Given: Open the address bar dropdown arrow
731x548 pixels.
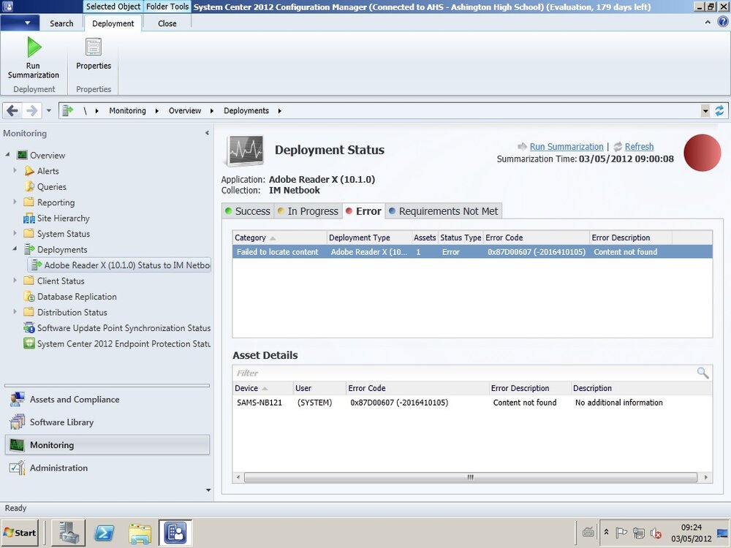Looking at the screenshot, I should [705, 111].
